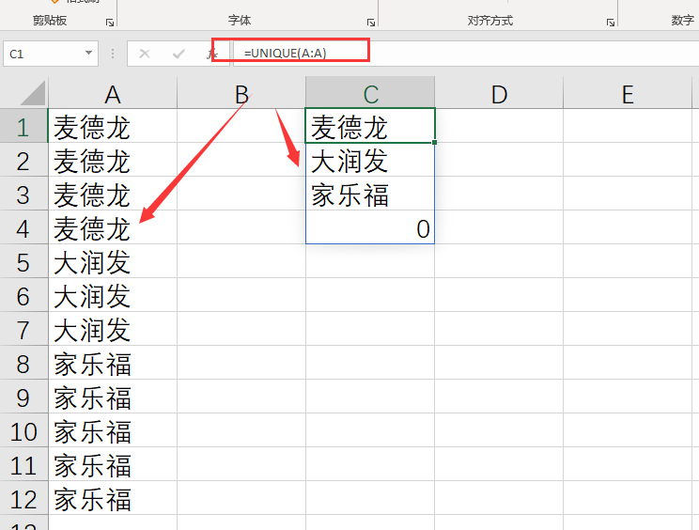Click cell C1 containing 麦德龙
This screenshot has height=530, width=699.
370,126
